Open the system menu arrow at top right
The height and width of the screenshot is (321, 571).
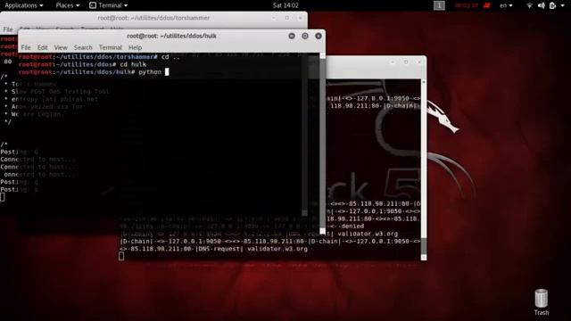pyautogui.click(x=563, y=6)
